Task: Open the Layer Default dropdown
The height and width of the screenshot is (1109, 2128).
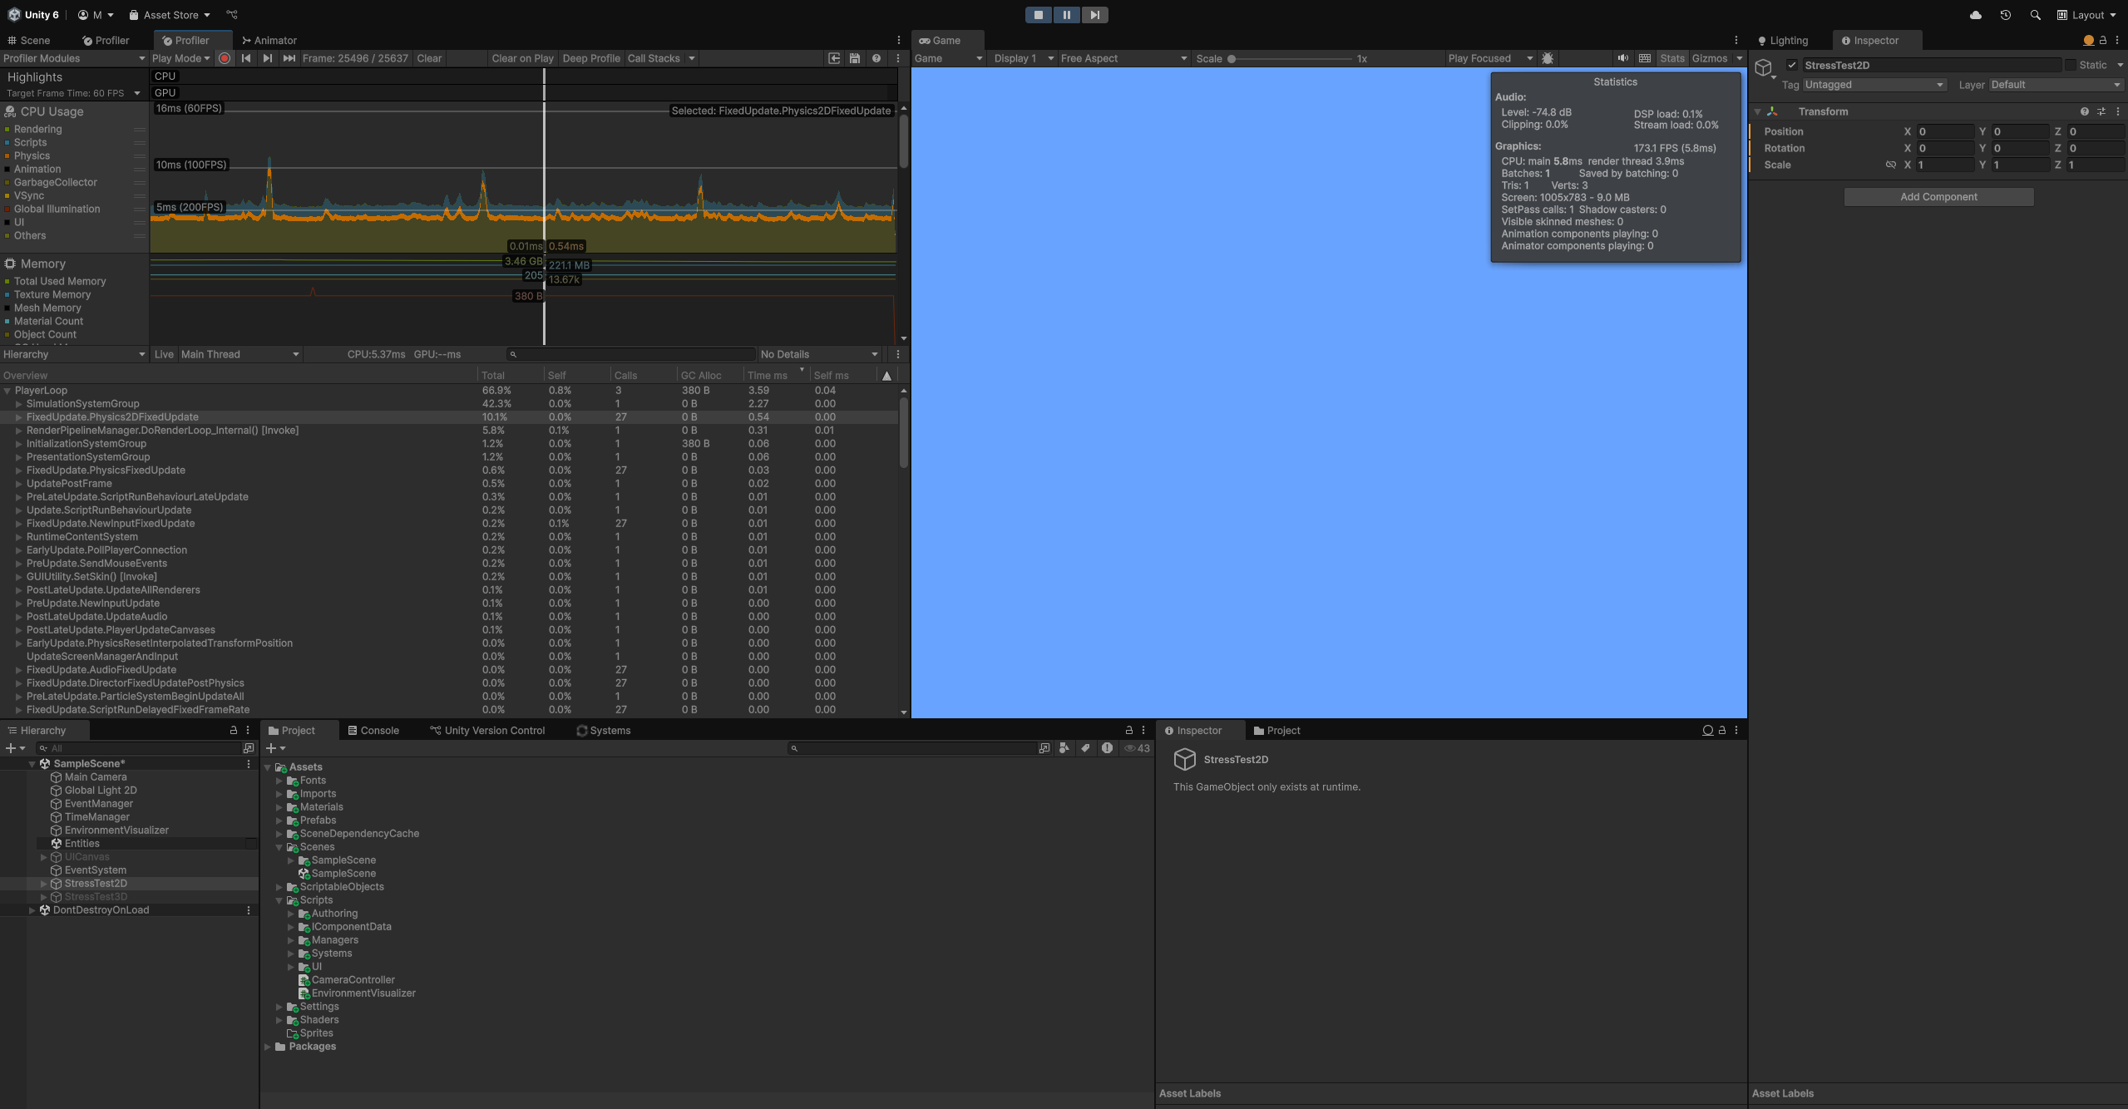Action: 2054,85
